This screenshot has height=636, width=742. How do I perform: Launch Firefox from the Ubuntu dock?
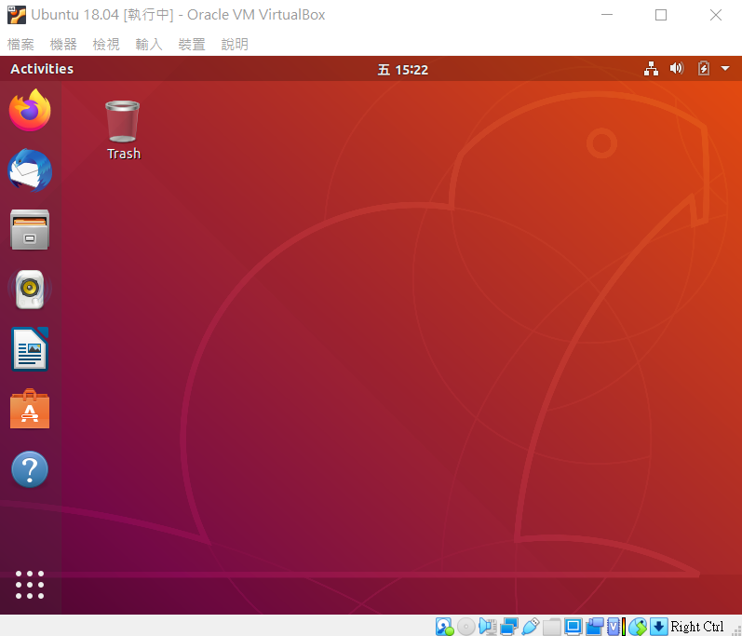(30, 110)
